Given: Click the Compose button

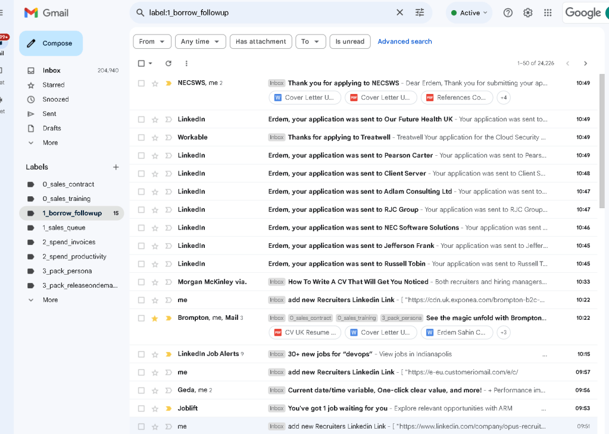Looking at the screenshot, I should click(51, 43).
